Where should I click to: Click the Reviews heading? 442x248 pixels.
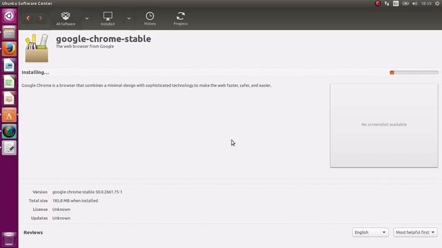pos(33,233)
